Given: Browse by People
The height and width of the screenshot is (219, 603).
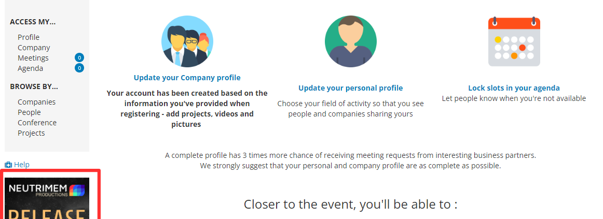Looking at the screenshot, I should tap(29, 112).
